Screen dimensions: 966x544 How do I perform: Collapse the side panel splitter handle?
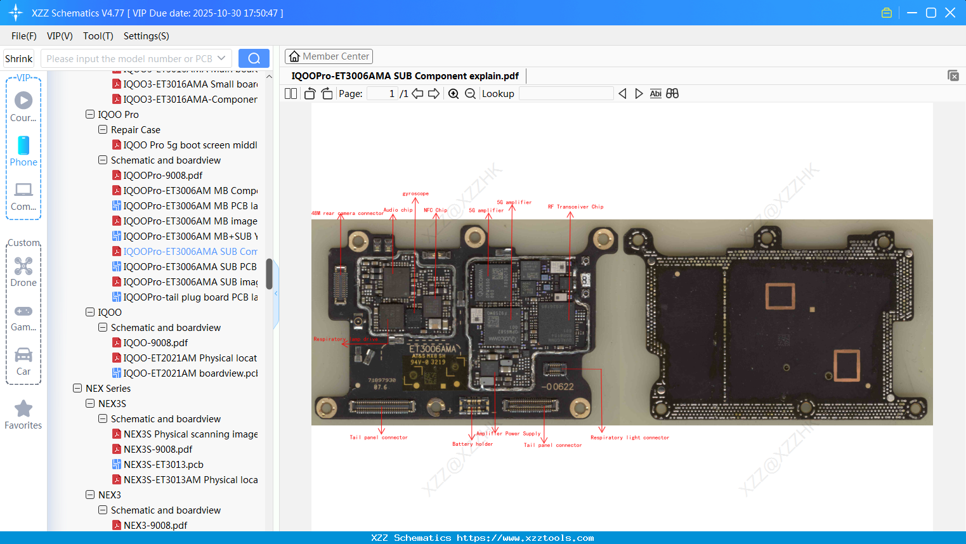(x=276, y=294)
